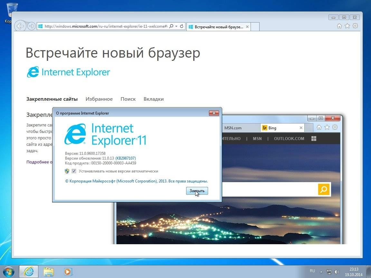
Task: Show hidden tray icons arrow
Action: (x=321, y=272)
